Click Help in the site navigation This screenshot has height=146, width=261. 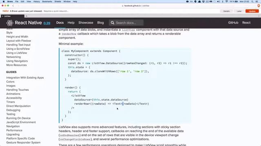point(71,23)
